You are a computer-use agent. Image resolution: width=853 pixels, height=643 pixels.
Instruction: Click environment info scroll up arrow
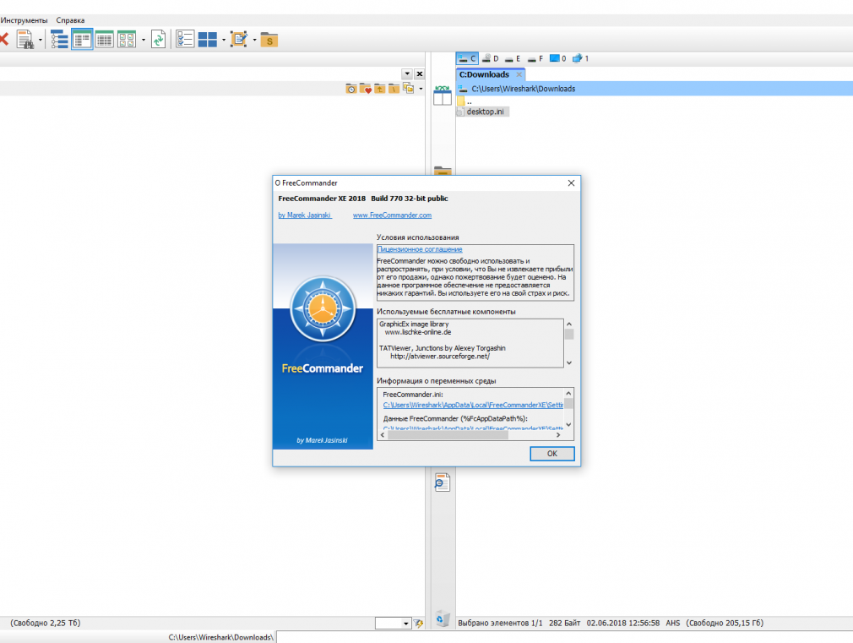click(x=569, y=393)
